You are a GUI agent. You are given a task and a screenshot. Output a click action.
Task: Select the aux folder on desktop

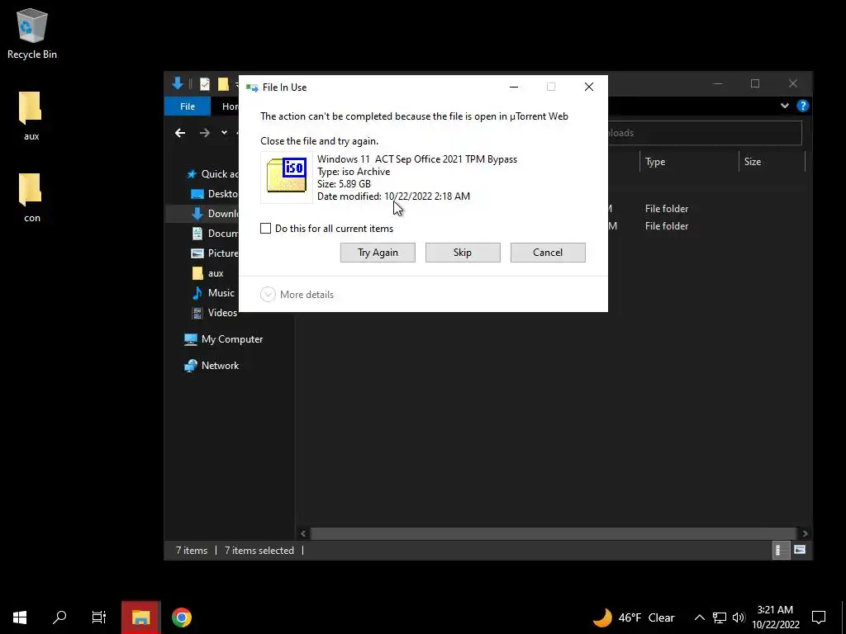tap(31, 116)
